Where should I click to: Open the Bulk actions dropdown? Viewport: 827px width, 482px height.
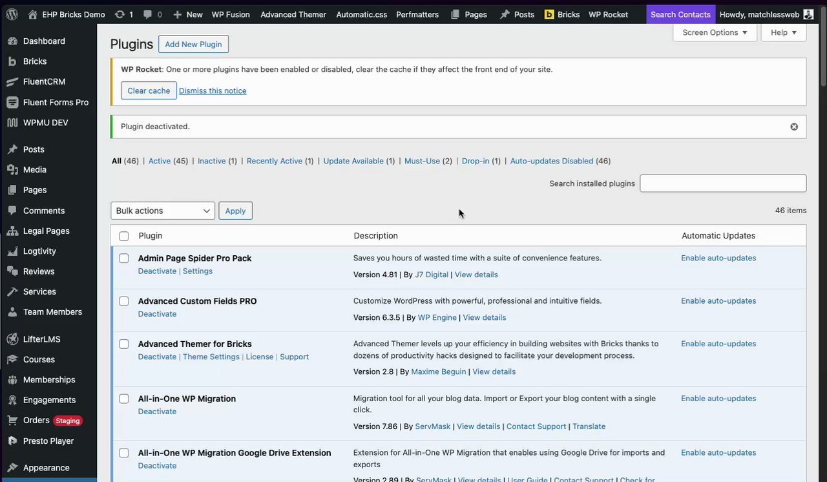click(163, 211)
